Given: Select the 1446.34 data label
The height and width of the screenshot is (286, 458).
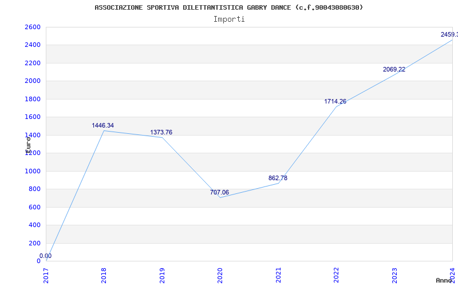Looking at the screenshot, I should click(x=103, y=125).
